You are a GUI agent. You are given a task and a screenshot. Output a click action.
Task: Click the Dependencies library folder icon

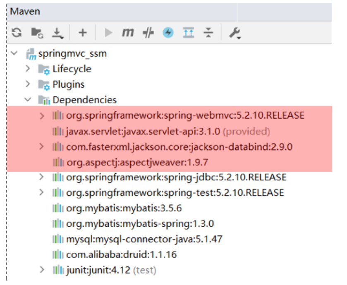click(44, 100)
